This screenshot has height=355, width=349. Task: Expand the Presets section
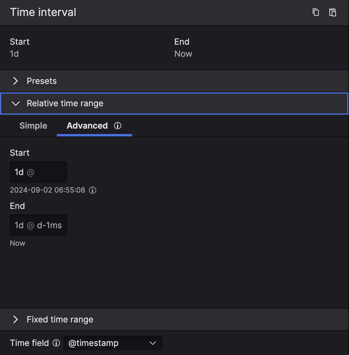coord(41,81)
